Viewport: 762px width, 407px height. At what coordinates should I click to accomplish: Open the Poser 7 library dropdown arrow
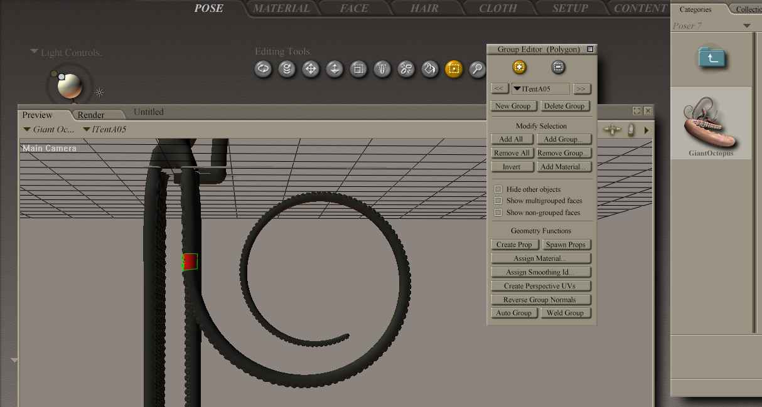click(746, 26)
